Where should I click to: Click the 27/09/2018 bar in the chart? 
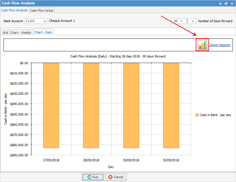51,105
